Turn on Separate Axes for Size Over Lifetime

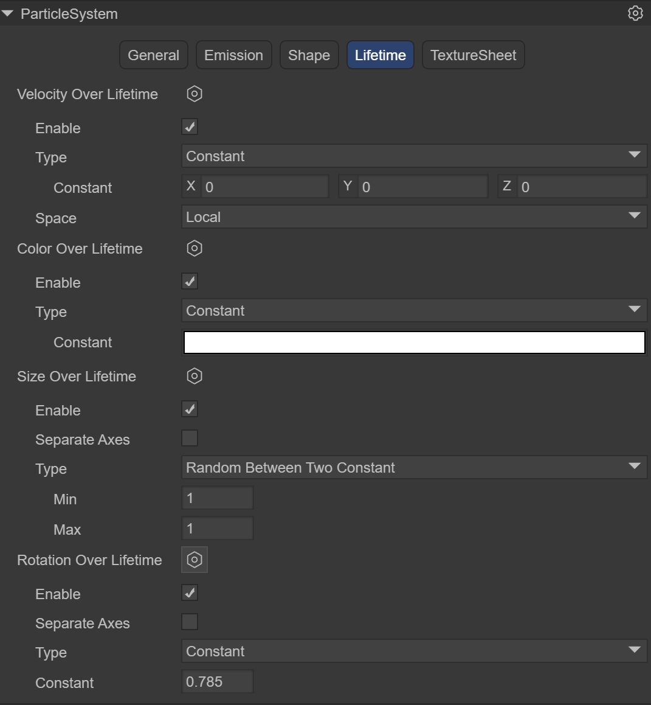point(190,439)
